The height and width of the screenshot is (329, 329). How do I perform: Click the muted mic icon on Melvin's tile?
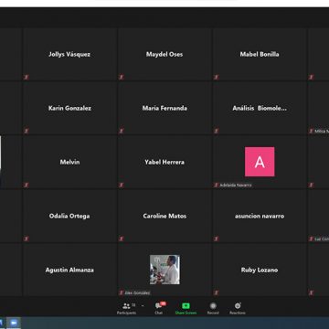[x=27, y=185]
